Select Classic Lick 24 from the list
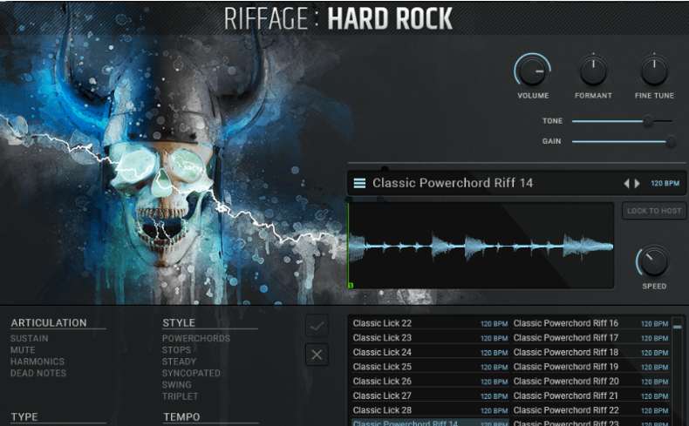The image size is (689, 426). (430, 352)
